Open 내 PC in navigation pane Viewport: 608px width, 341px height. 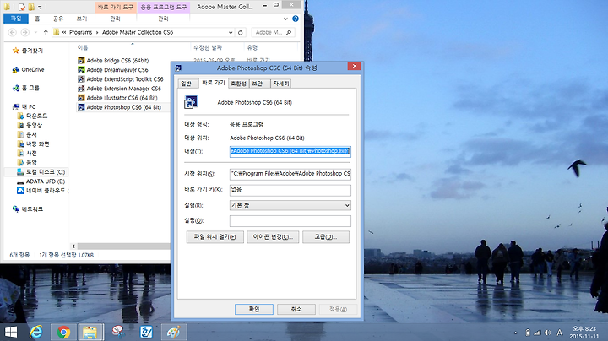[x=24, y=106]
